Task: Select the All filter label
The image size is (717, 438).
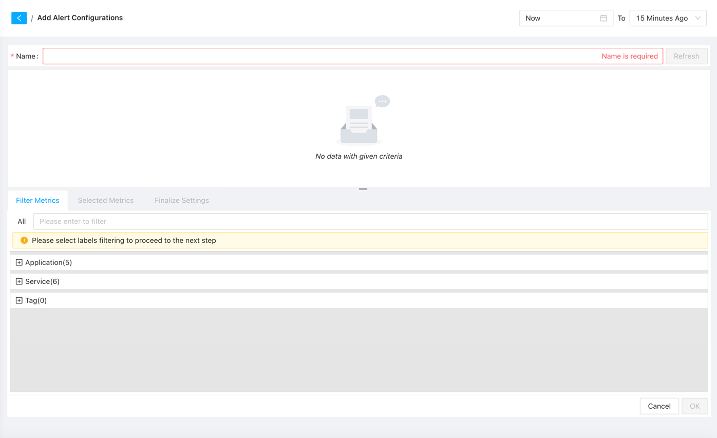Action: click(x=22, y=221)
